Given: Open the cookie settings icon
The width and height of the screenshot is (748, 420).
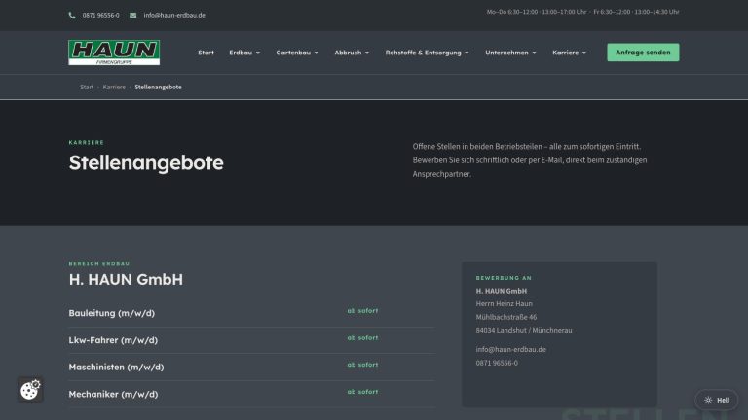Looking at the screenshot, I should pyautogui.click(x=30, y=390).
